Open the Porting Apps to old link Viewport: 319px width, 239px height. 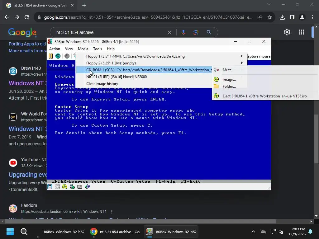point(27,44)
